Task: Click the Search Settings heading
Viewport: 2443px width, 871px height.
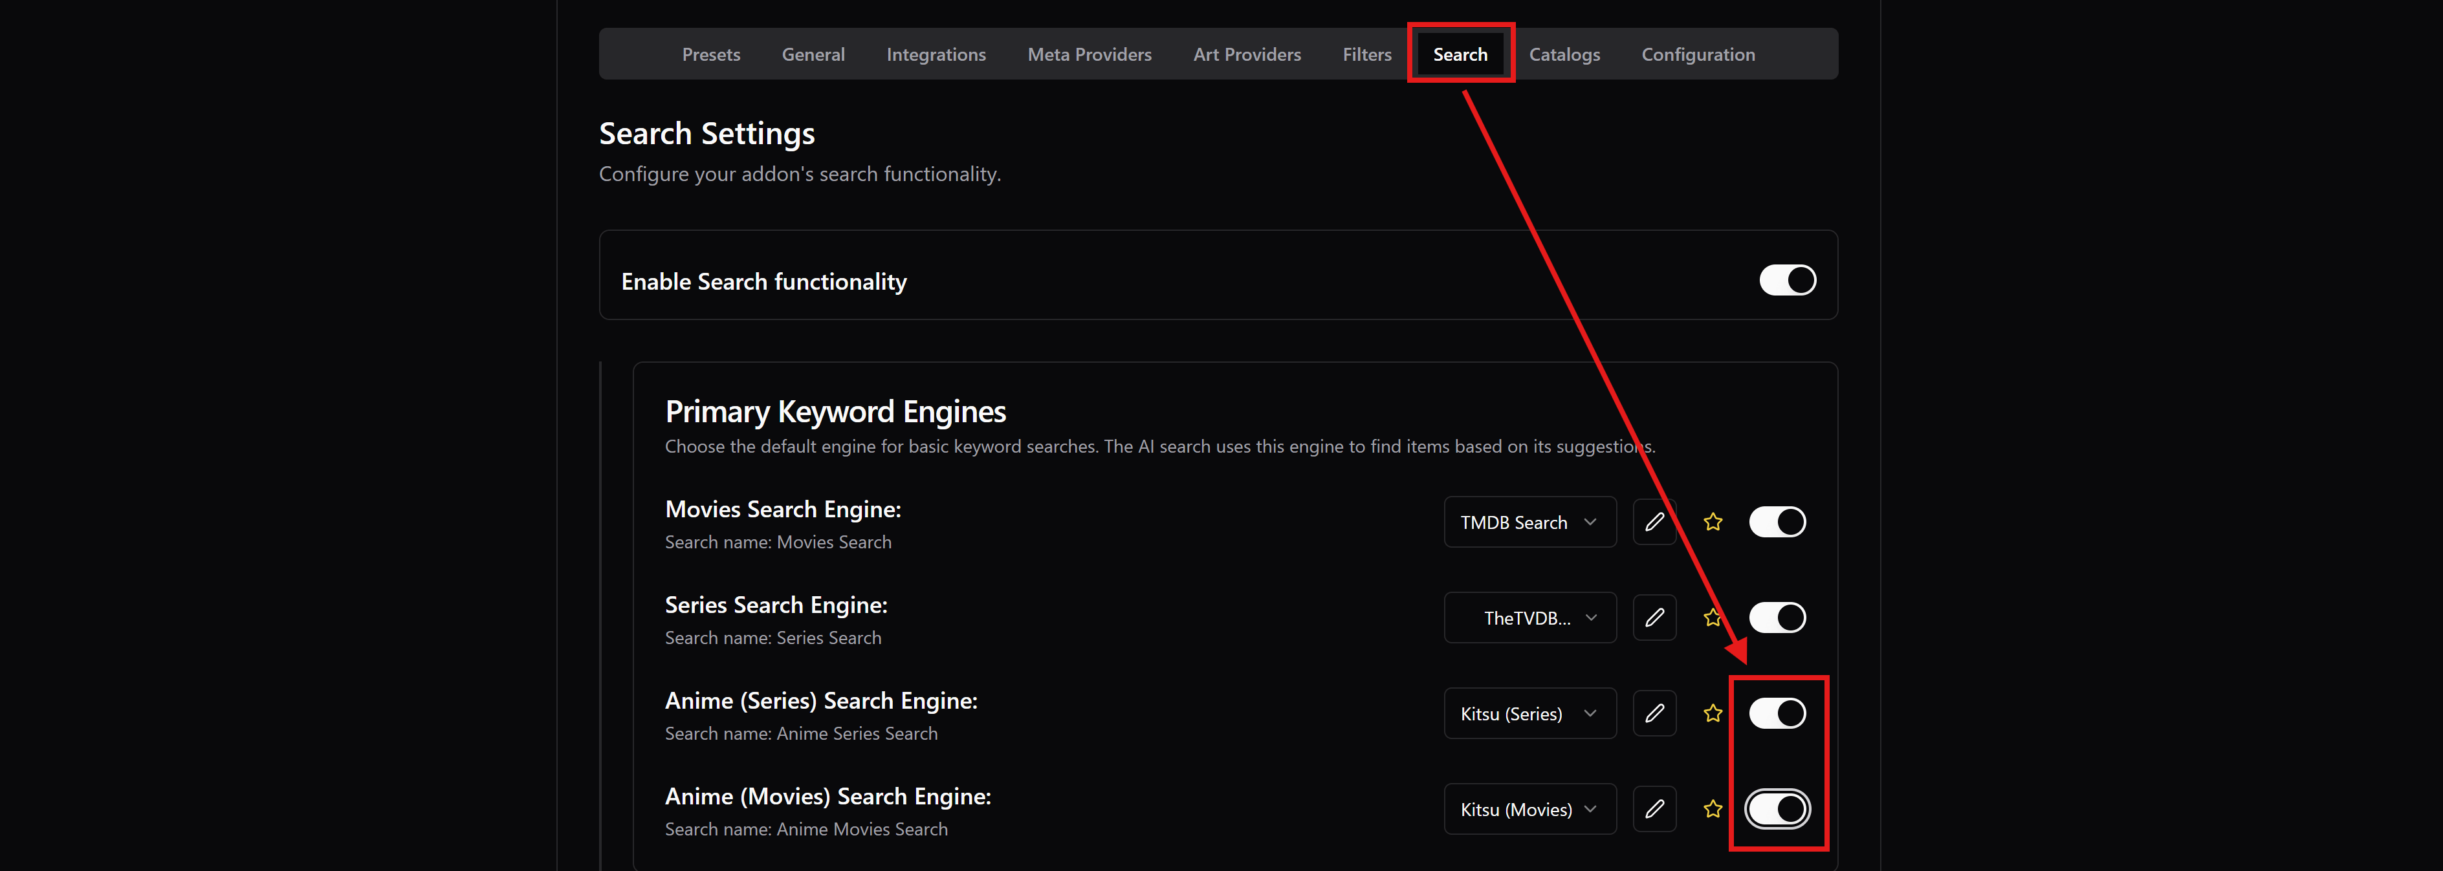Action: click(x=707, y=134)
